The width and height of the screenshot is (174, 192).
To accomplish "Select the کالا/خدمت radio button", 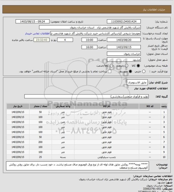I will pyautogui.click(x=111, y=66).
